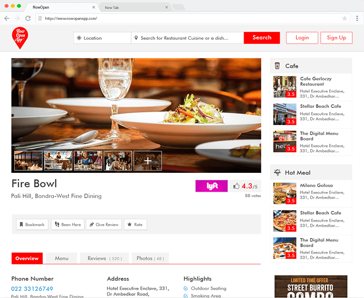Open the Photos tab
364x298 pixels.
pos(150,258)
